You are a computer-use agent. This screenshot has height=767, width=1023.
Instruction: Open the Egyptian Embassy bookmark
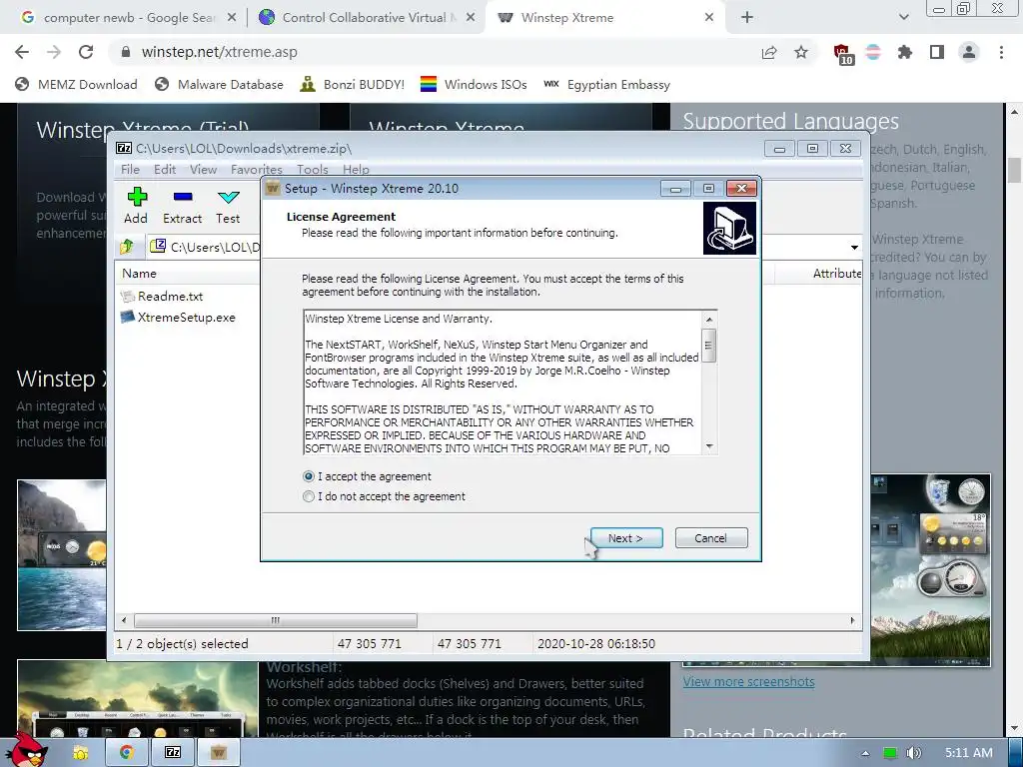pos(606,84)
